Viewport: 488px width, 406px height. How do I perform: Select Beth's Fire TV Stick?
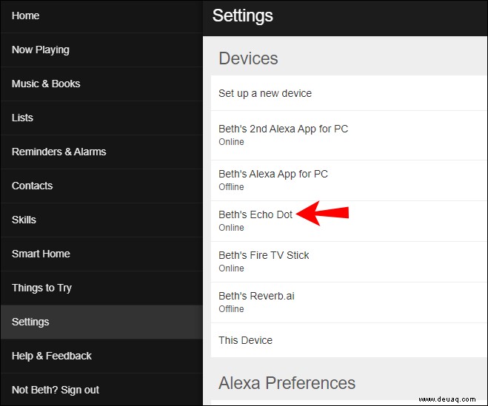349,262
